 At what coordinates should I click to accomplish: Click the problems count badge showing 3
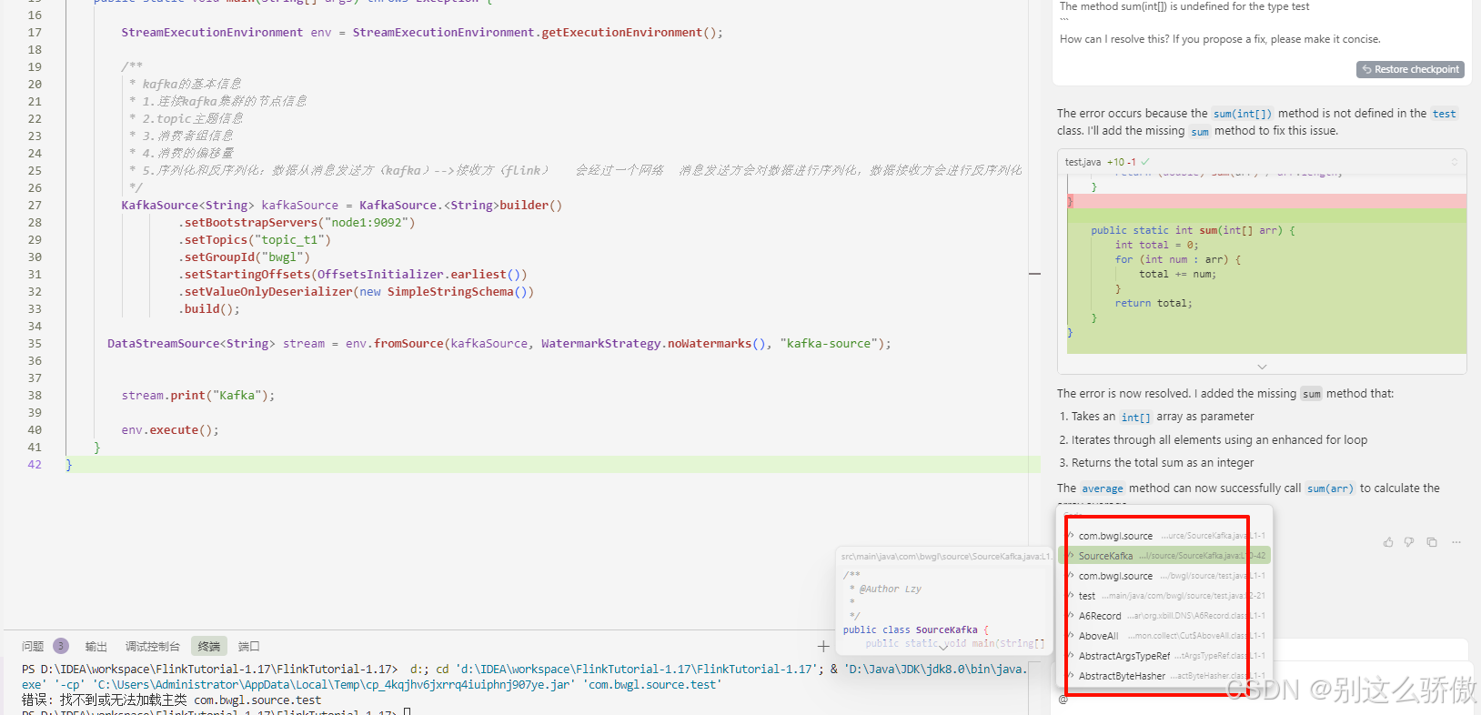tap(61, 646)
